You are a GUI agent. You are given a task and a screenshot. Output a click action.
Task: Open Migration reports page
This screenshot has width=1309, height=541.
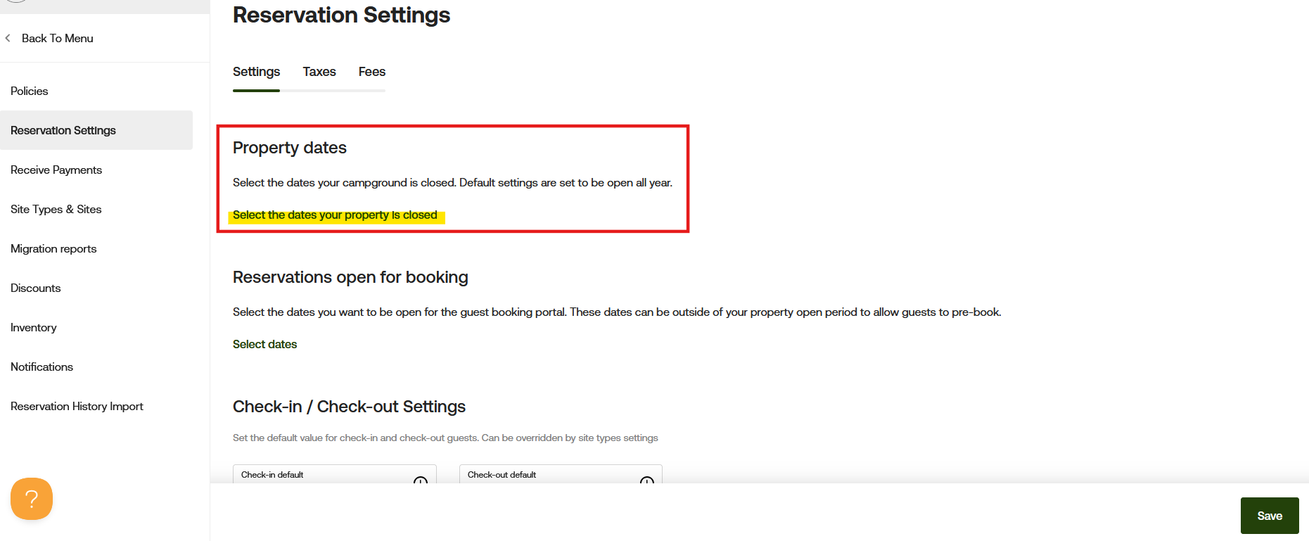(x=53, y=248)
